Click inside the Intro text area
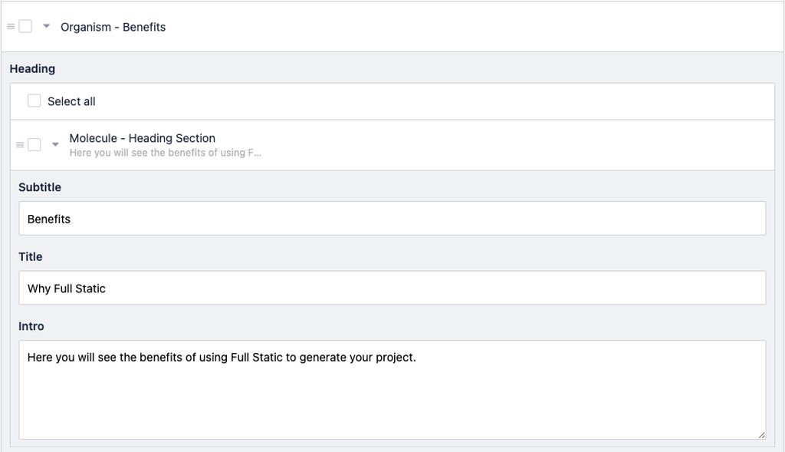785x452 pixels. [392, 390]
